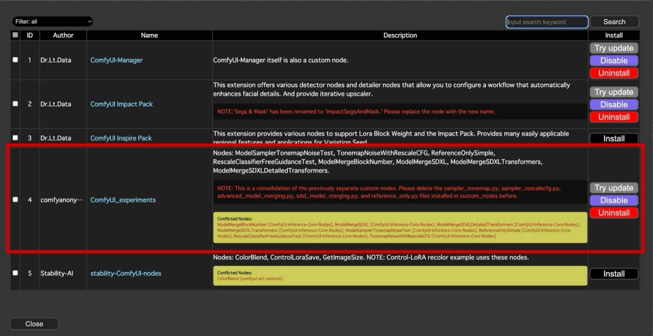The width and height of the screenshot is (653, 336).
Task: Toggle the select-all checkbox in table header
Action: pyautogui.click(x=15, y=35)
